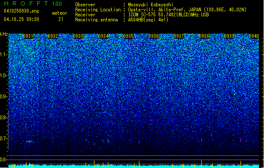Click the 1.1 kHz axis label
The width and height of the screenshot is (264, 168).
point(3,55)
